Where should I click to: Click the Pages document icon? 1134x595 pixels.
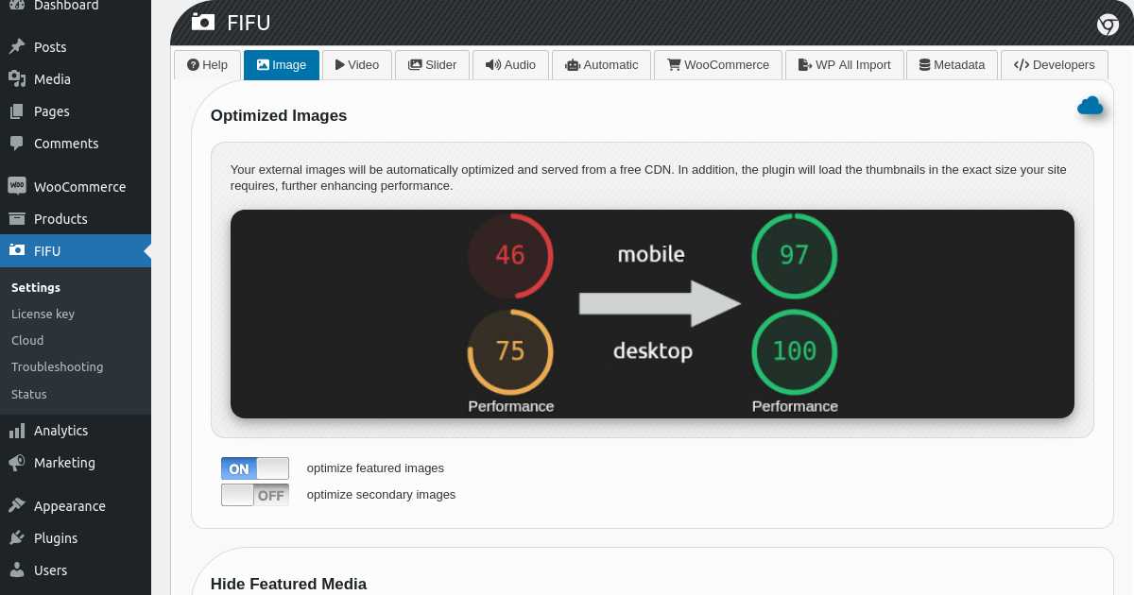pos(17,111)
